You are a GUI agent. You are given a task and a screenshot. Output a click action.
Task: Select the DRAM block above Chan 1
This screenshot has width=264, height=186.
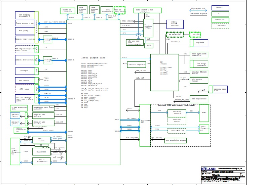coord(95,10)
